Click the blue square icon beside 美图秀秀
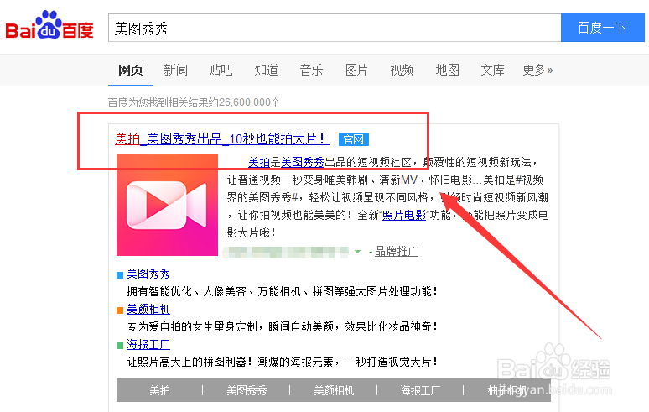This screenshot has width=649, height=412. pos(120,275)
